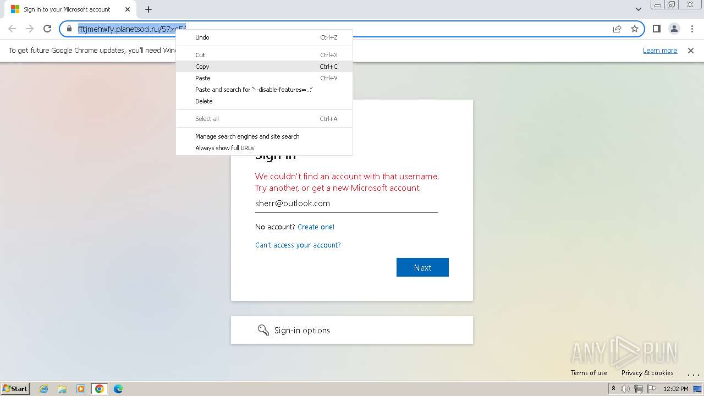
Task: Choose Delete in context menu
Action: (x=264, y=101)
